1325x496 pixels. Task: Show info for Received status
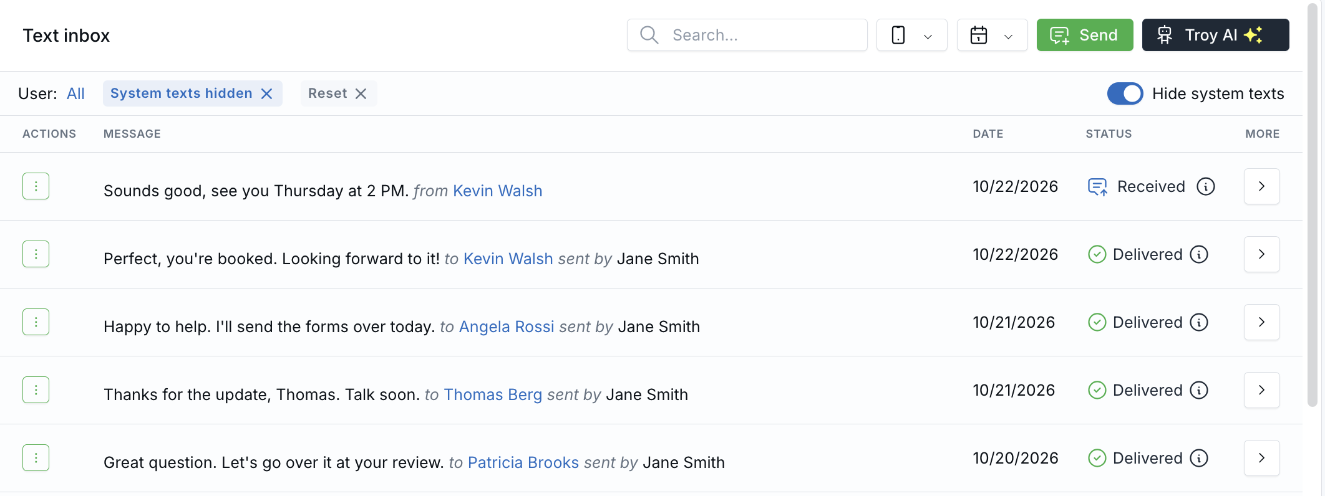click(x=1206, y=186)
